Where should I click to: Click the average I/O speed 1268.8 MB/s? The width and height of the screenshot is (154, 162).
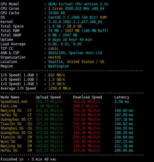pyautogui.click(x=60, y=88)
